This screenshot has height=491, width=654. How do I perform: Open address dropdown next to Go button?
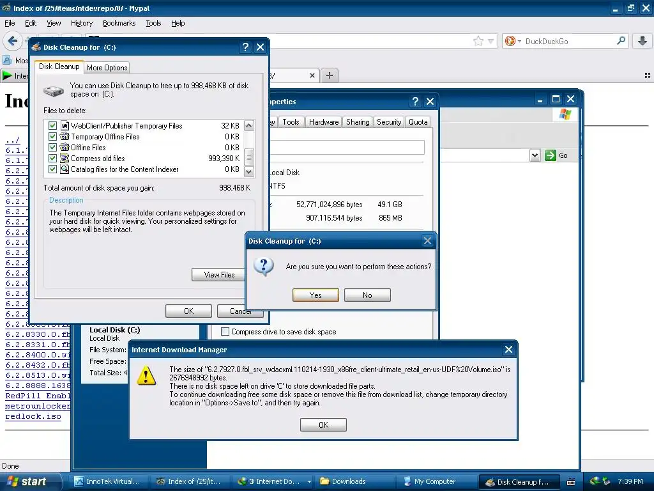coord(535,155)
